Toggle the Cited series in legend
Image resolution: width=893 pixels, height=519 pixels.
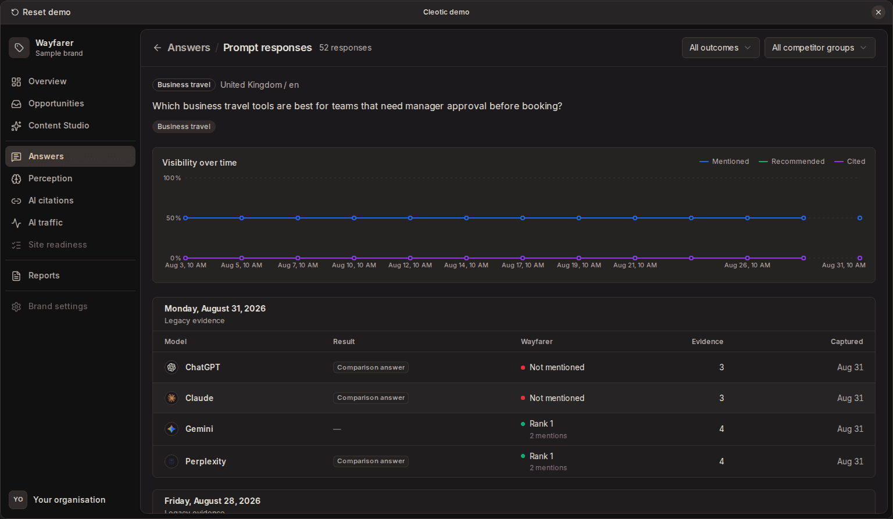pos(850,162)
